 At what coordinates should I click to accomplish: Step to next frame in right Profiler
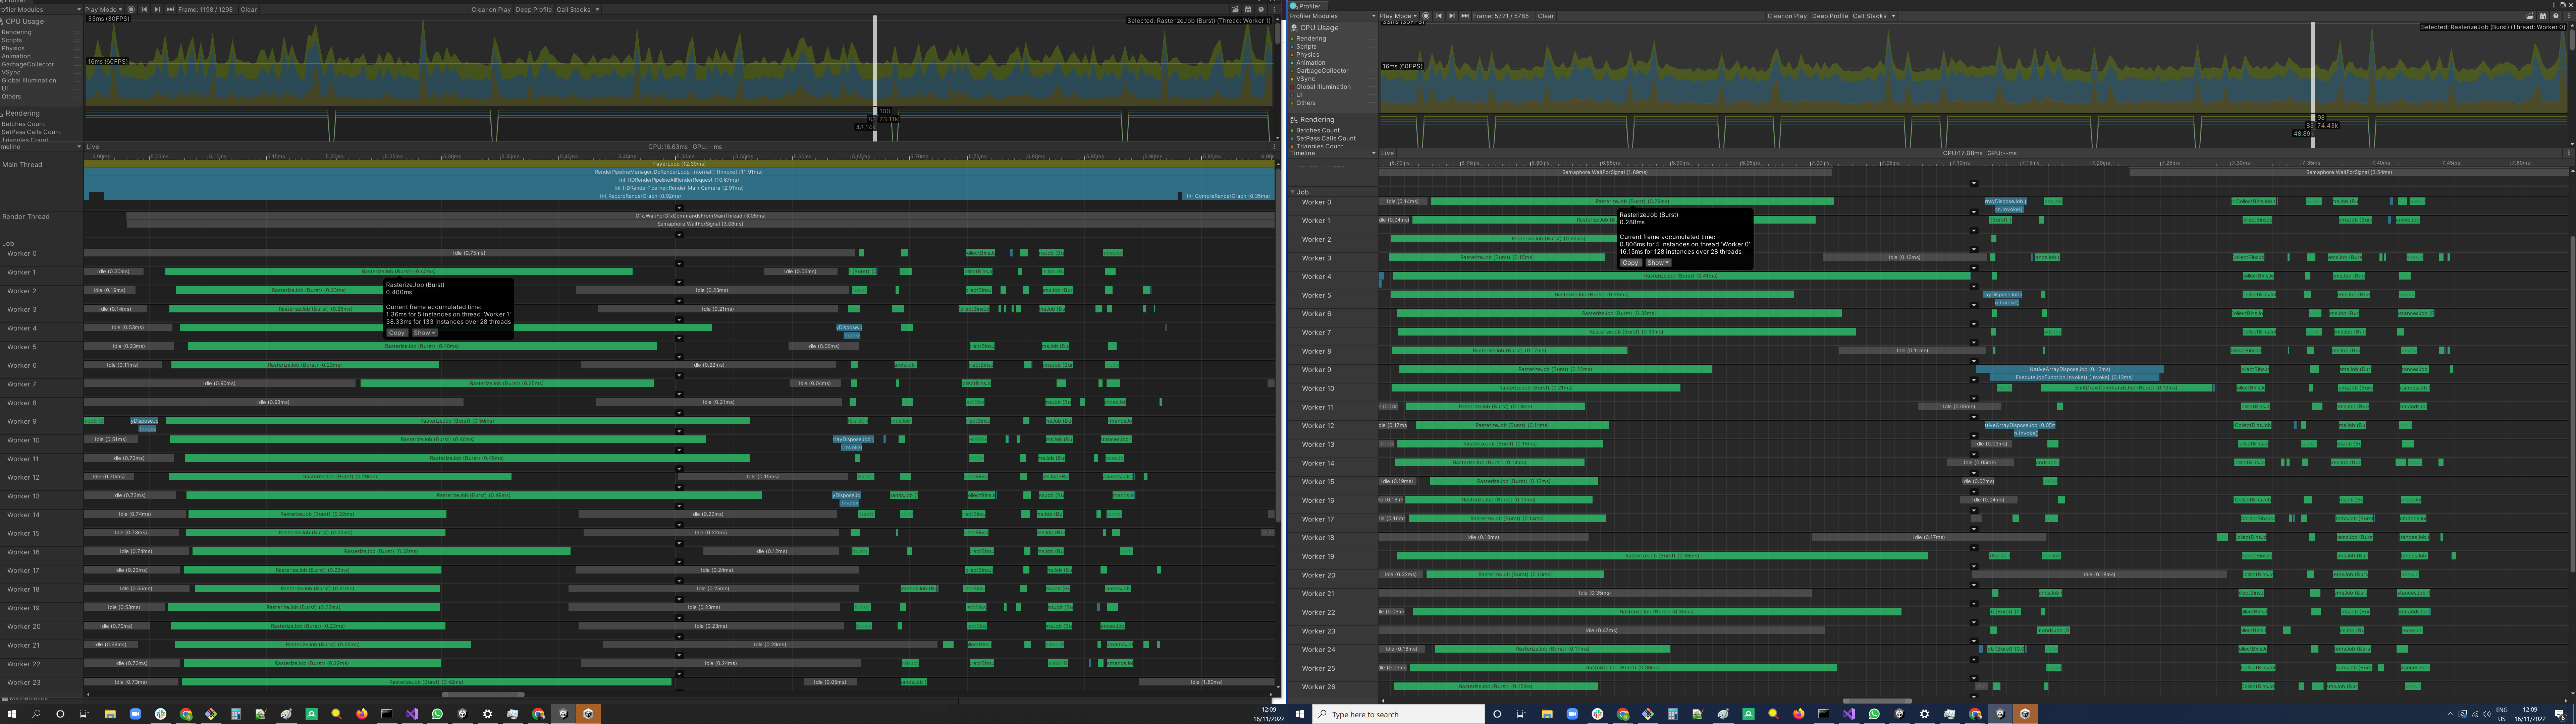1452,16
